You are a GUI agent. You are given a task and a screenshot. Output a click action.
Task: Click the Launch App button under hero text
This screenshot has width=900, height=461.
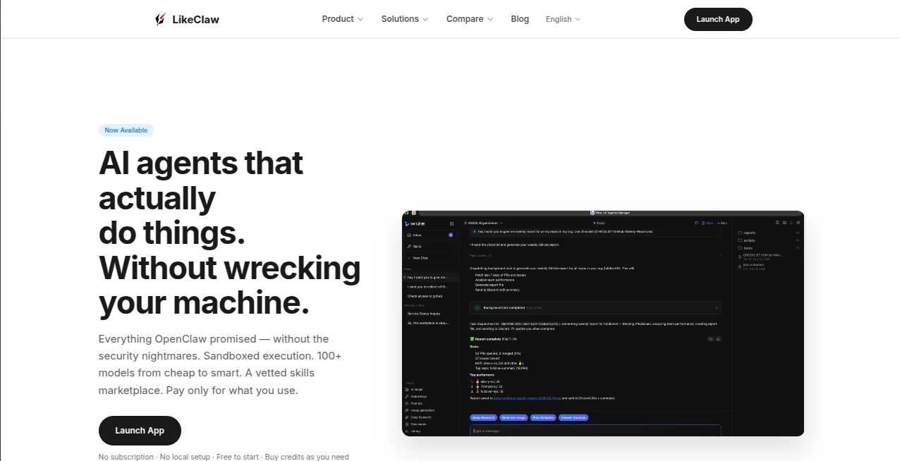(140, 431)
